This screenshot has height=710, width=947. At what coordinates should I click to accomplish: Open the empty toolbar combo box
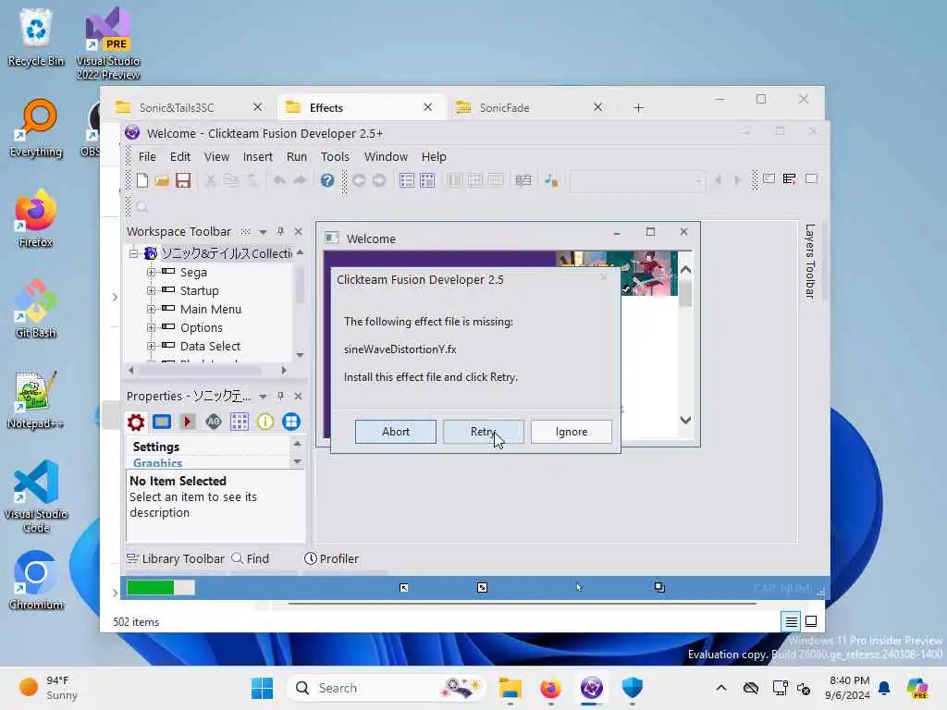point(637,180)
